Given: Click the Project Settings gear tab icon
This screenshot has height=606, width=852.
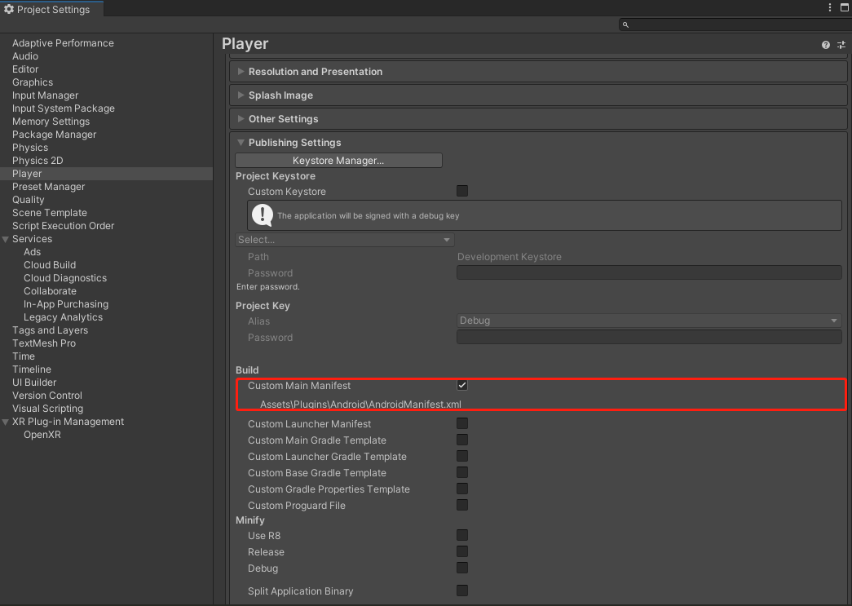Looking at the screenshot, I should (9, 10).
